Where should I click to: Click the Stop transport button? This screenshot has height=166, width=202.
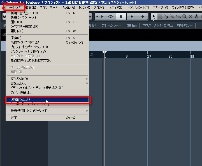[x=121, y=17]
